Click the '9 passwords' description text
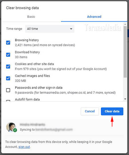 [x=65, y=93]
